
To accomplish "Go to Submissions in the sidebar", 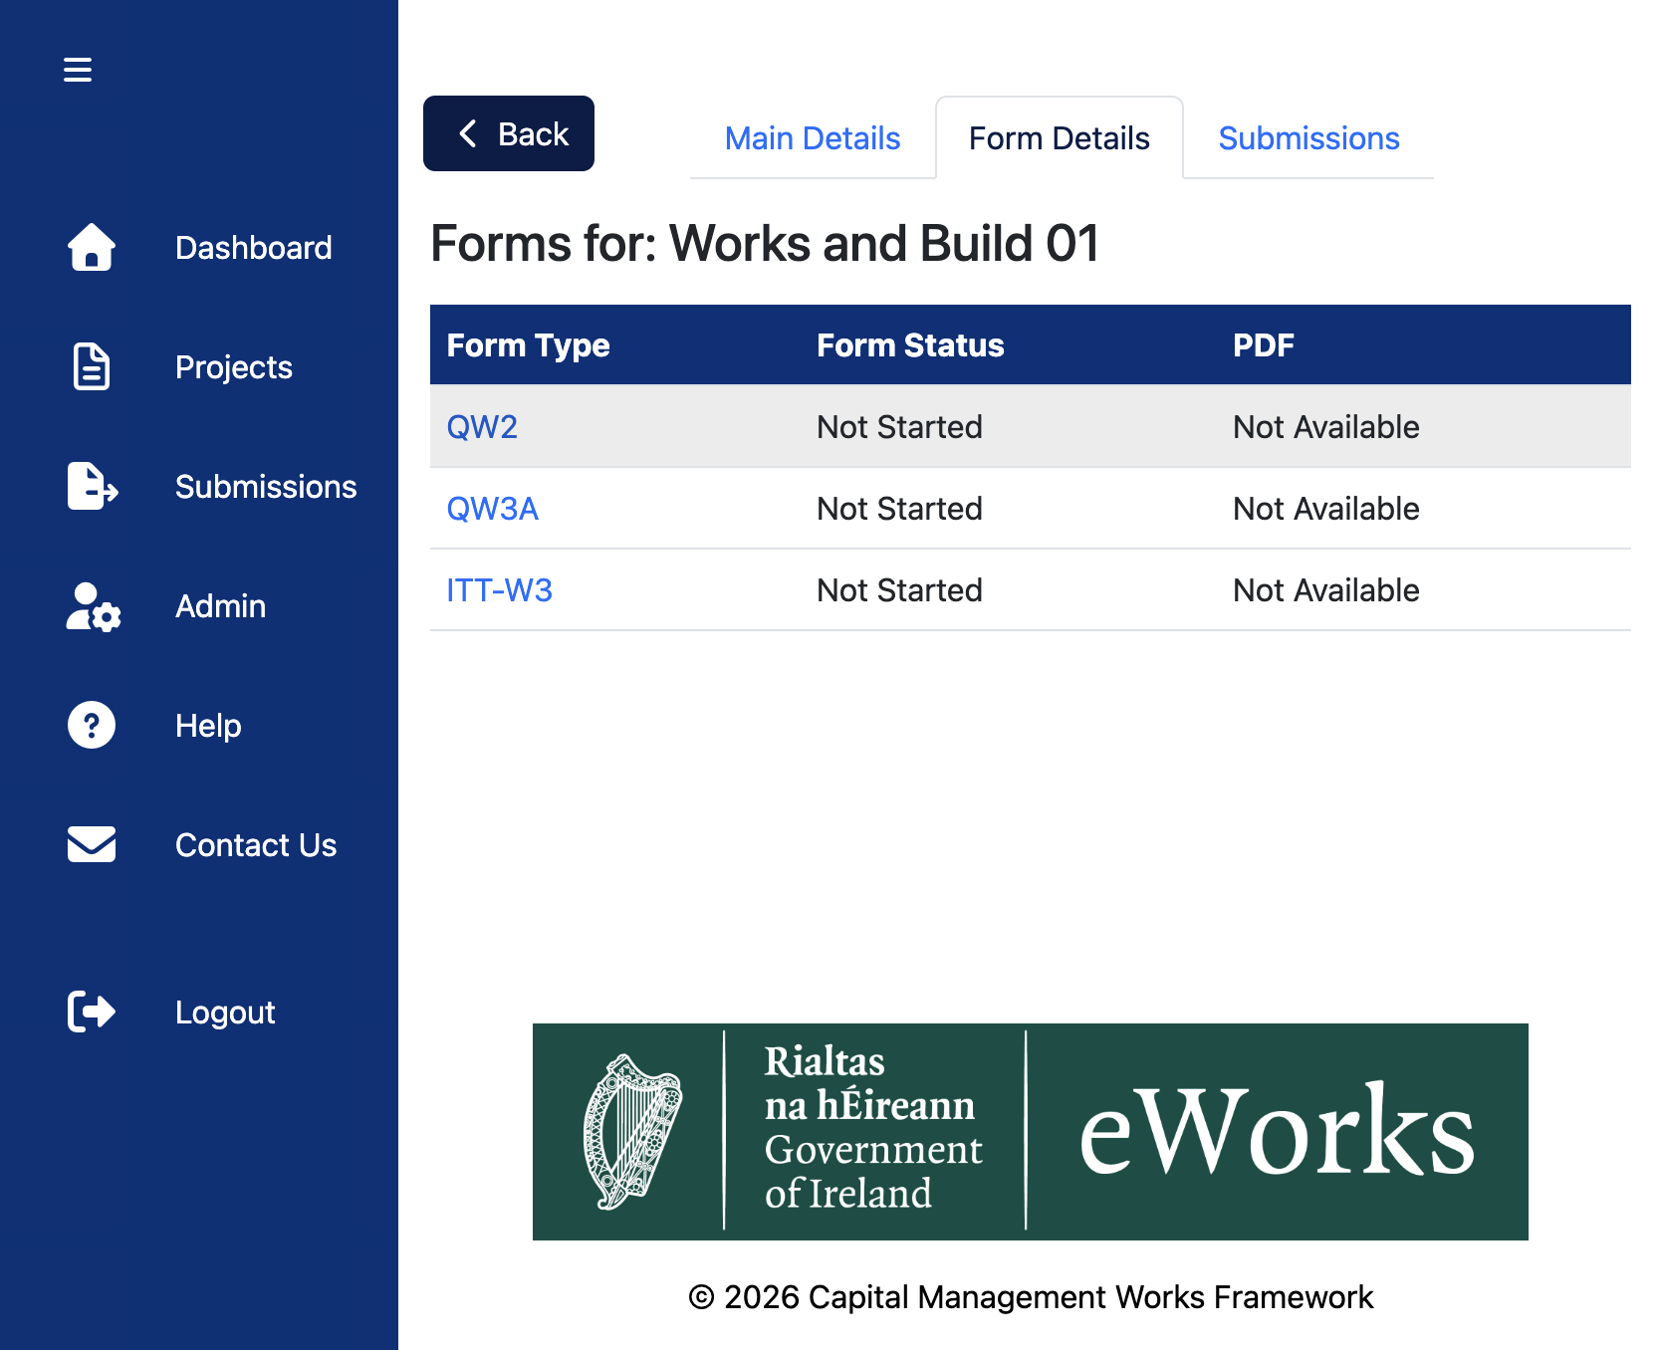I will pos(266,487).
